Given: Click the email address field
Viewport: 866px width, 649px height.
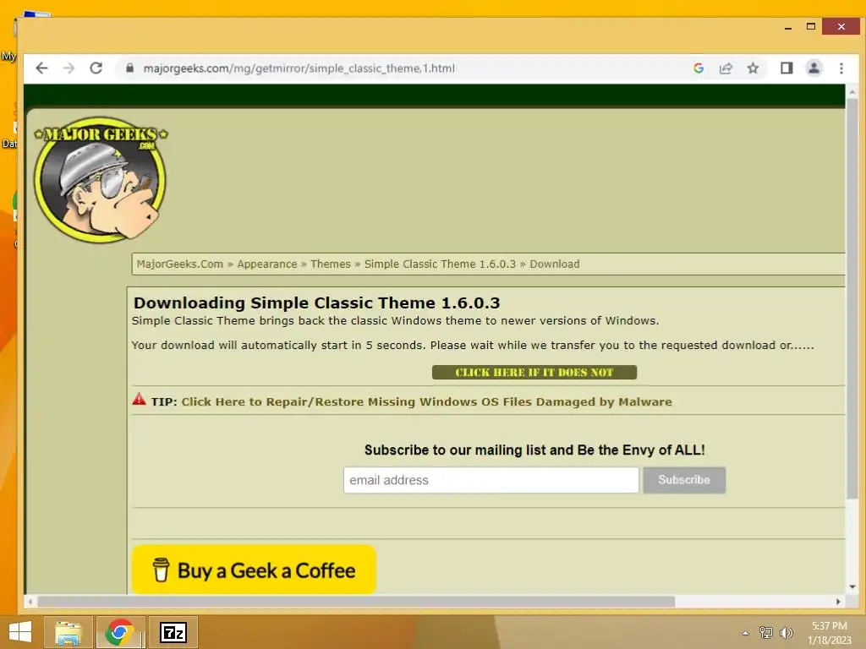Looking at the screenshot, I should pyautogui.click(x=491, y=480).
